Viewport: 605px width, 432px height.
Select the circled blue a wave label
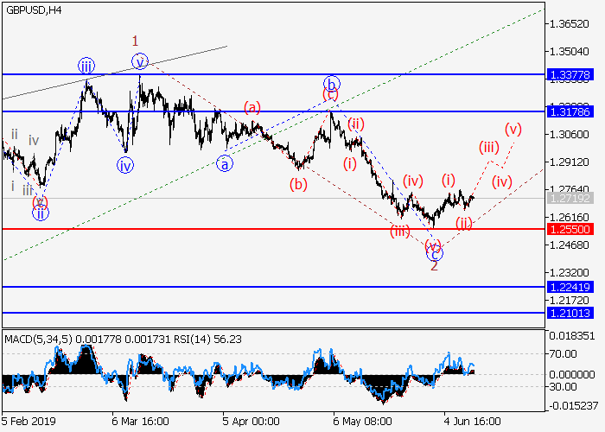tap(224, 163)
